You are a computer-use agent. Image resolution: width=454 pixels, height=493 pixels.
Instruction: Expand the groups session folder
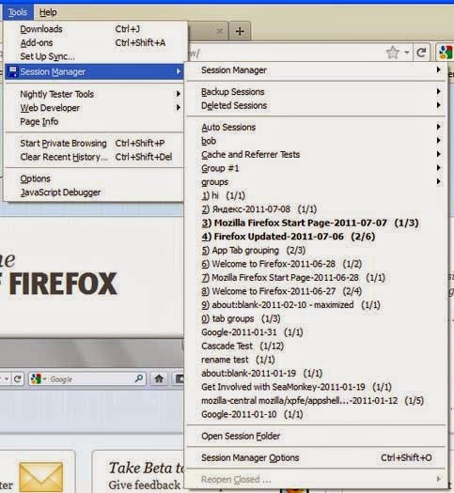pos(316,182)
